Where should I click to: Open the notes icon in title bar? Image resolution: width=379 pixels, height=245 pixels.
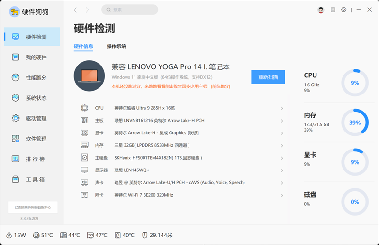pos(333,9)
